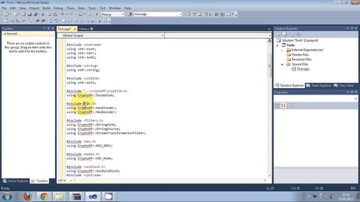Open the Build menu
360x202 pixels.
(46, 8)
